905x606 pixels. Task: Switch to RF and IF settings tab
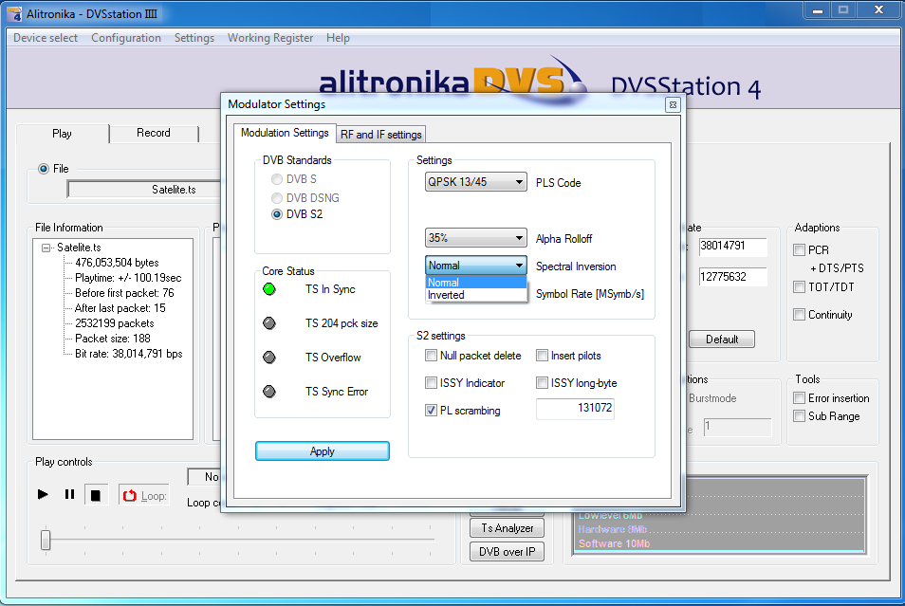pyautogui.click(x=381, y=135)
